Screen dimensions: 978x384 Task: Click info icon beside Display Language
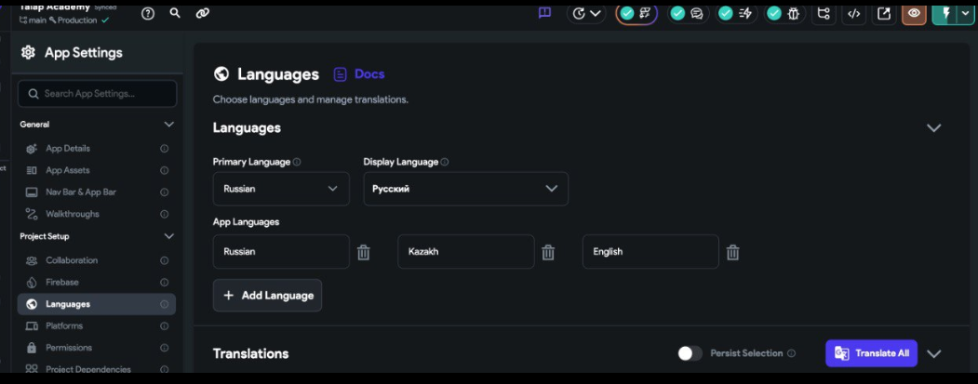pos(445,162)
